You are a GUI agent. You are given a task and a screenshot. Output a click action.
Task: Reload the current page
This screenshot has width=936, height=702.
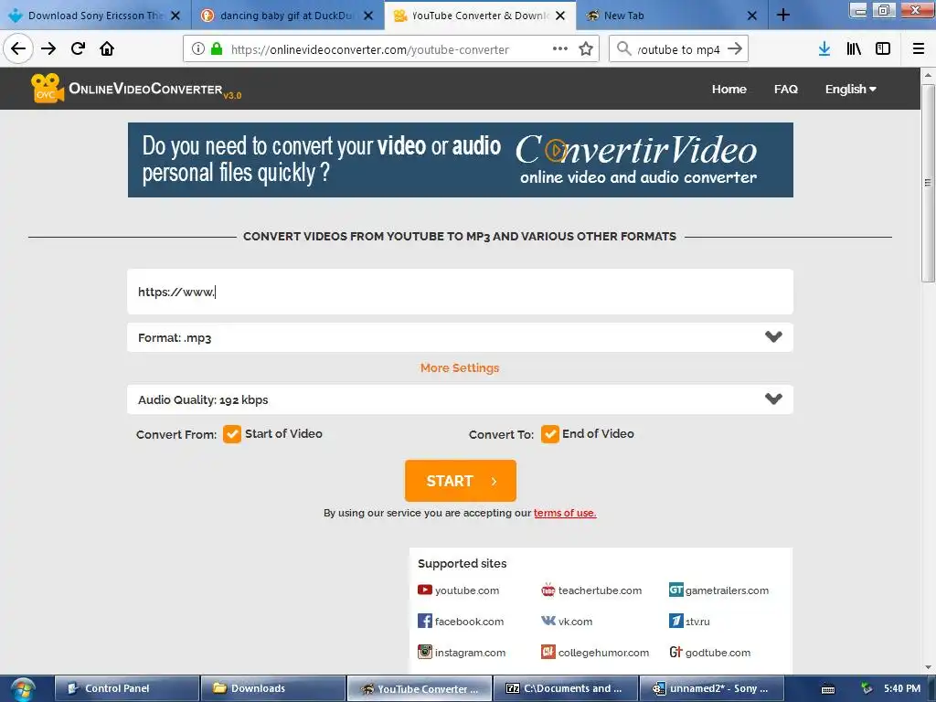78,48
